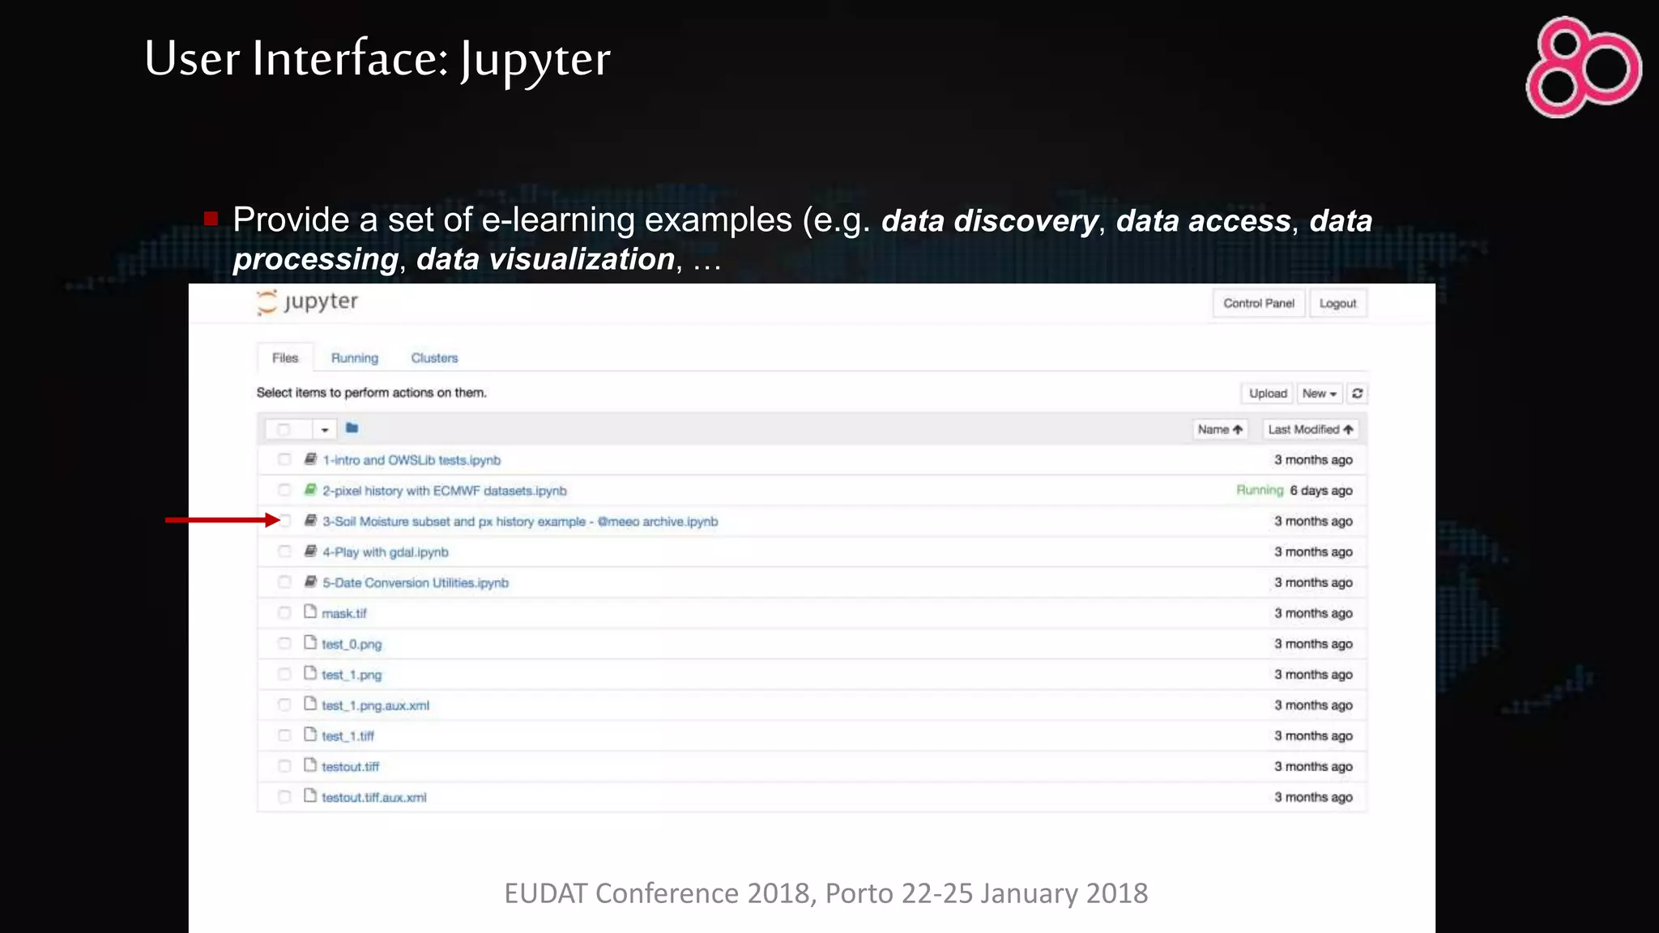This screenshot has width=1659, height=933.
Task: Click the refresh file list icon
Action: [1358, 394]
